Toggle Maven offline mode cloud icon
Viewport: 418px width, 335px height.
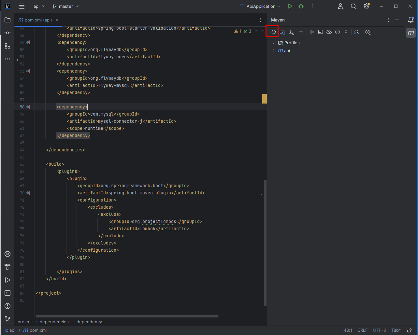click(329, 32)
